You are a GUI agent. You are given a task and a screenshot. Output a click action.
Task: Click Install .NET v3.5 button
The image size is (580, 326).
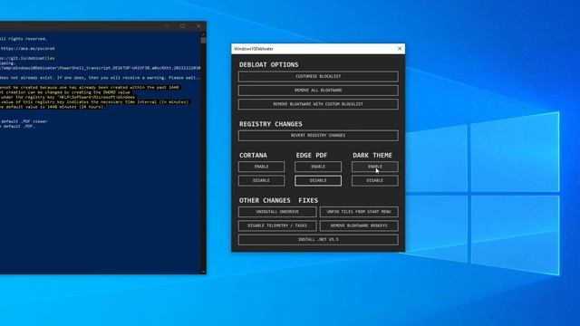318,239
